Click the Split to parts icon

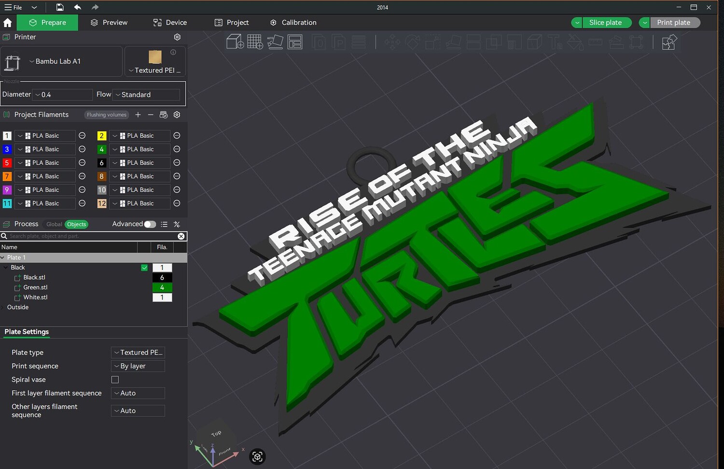tap(339, 42)
